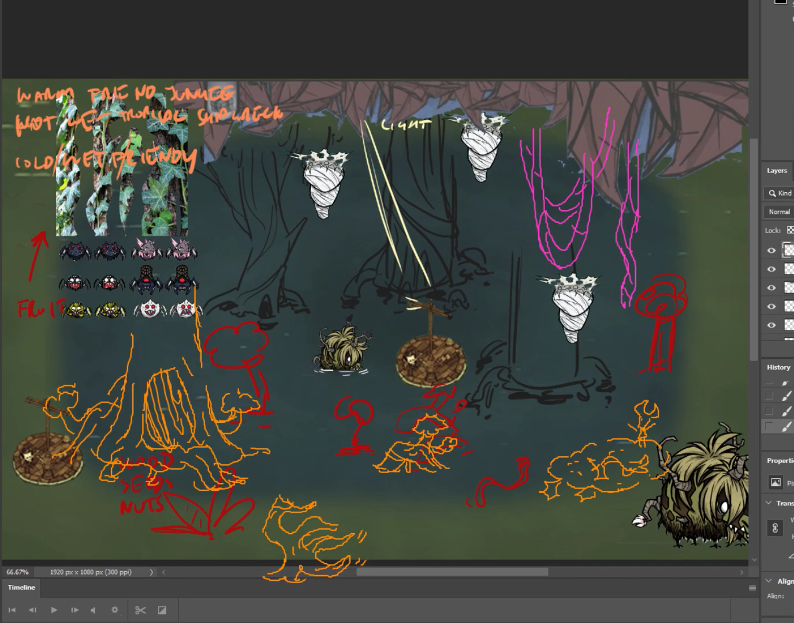The height and width of the screenshot is (623, 794).
Task: Click the Play button in Timeline
Action: coord(54,610)
